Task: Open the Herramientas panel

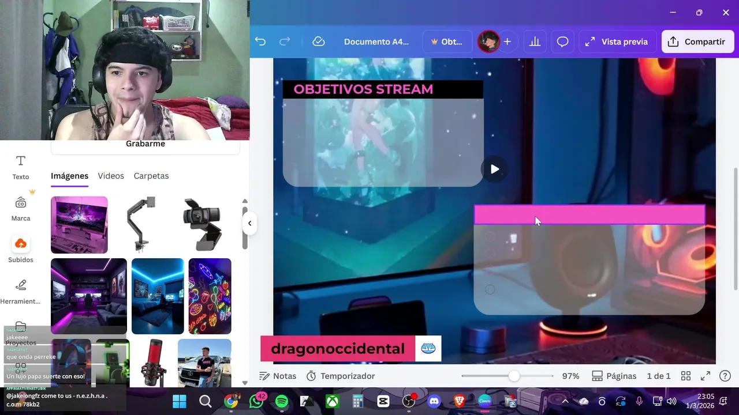Action: (x=21, y=292)
